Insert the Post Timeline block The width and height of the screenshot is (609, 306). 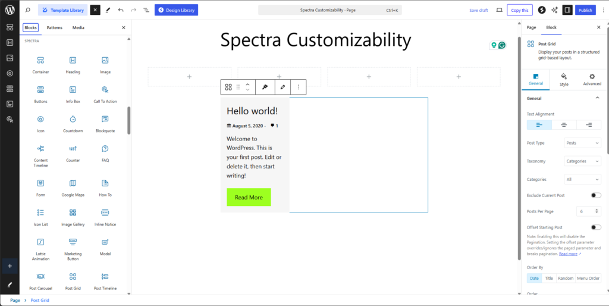[x=105, y=282]
